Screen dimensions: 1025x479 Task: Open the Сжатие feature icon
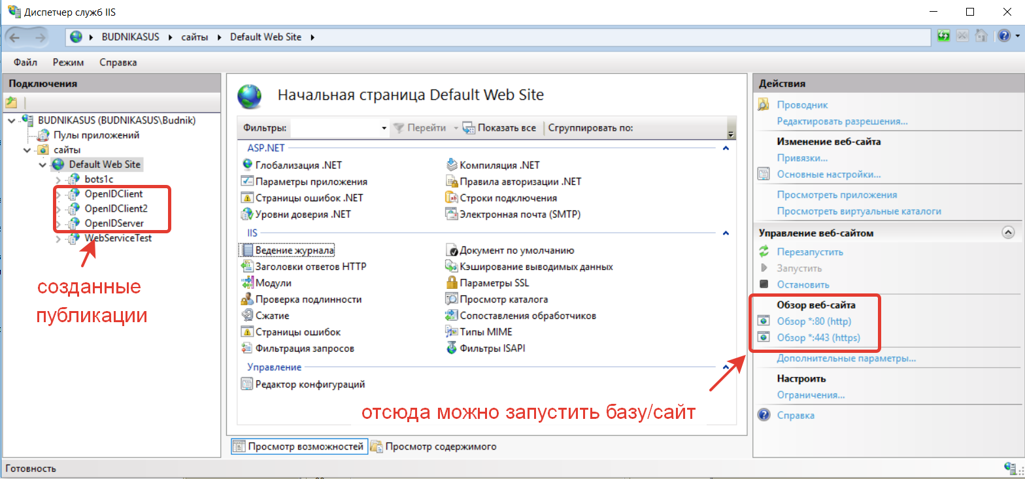click(247, 315)
